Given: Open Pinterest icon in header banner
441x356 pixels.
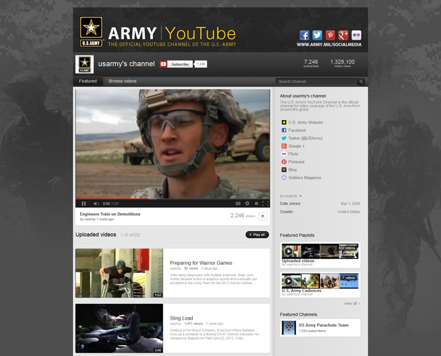Looking at the screenshot, I should (x=330, y=35).
